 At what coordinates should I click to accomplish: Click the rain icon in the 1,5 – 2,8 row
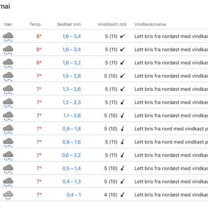pos(8,77)
